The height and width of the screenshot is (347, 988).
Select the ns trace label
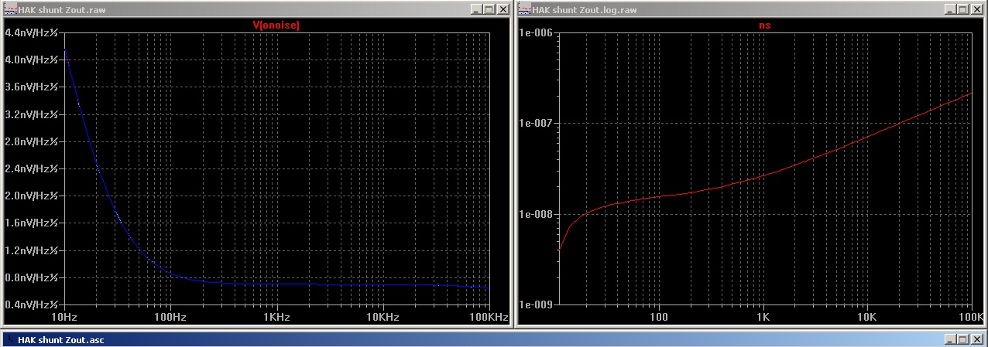(763, 26)
